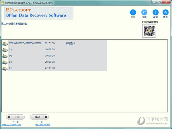Select the drive icon for (C:)
Image resolution: width=172 pixels, height=129 pixels.
click(x=5, y=50)
